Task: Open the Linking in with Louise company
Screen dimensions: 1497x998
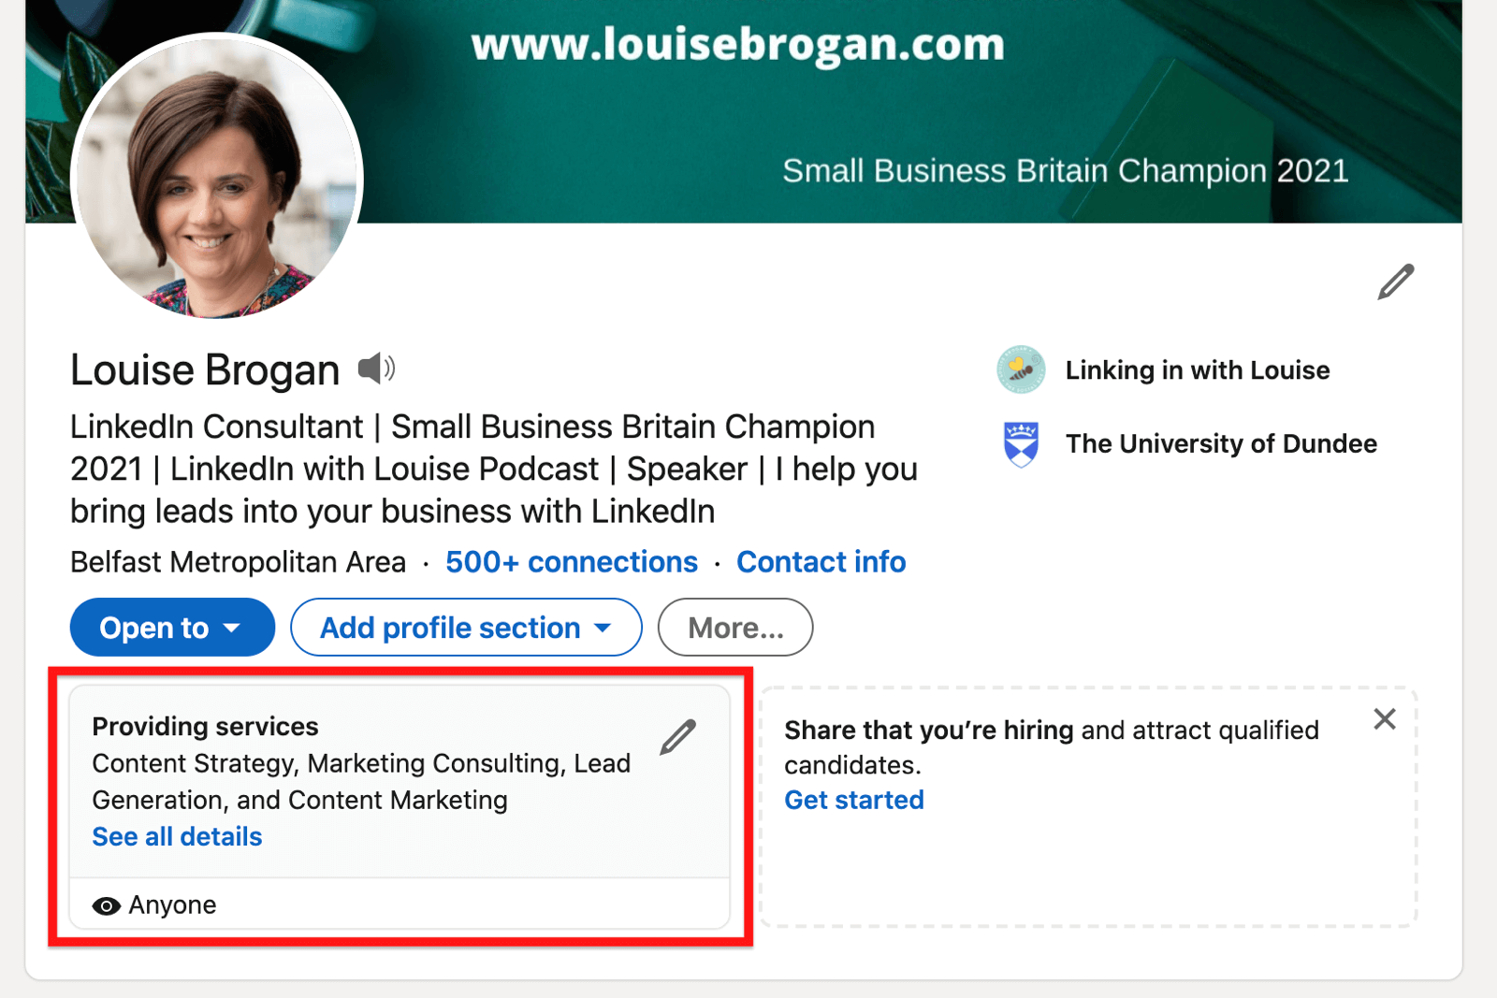Action: pos(1198,370)
